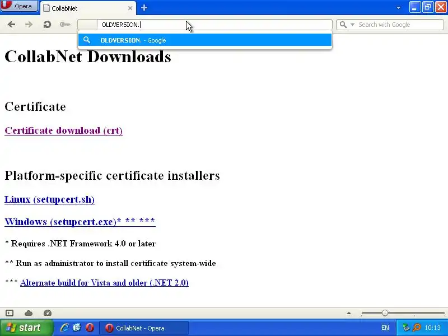Open Linux (setupcert.sh) link

49,199
